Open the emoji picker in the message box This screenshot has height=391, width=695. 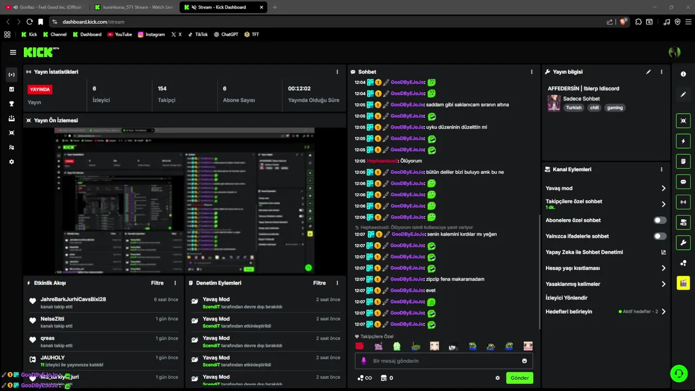coord(525,361)
